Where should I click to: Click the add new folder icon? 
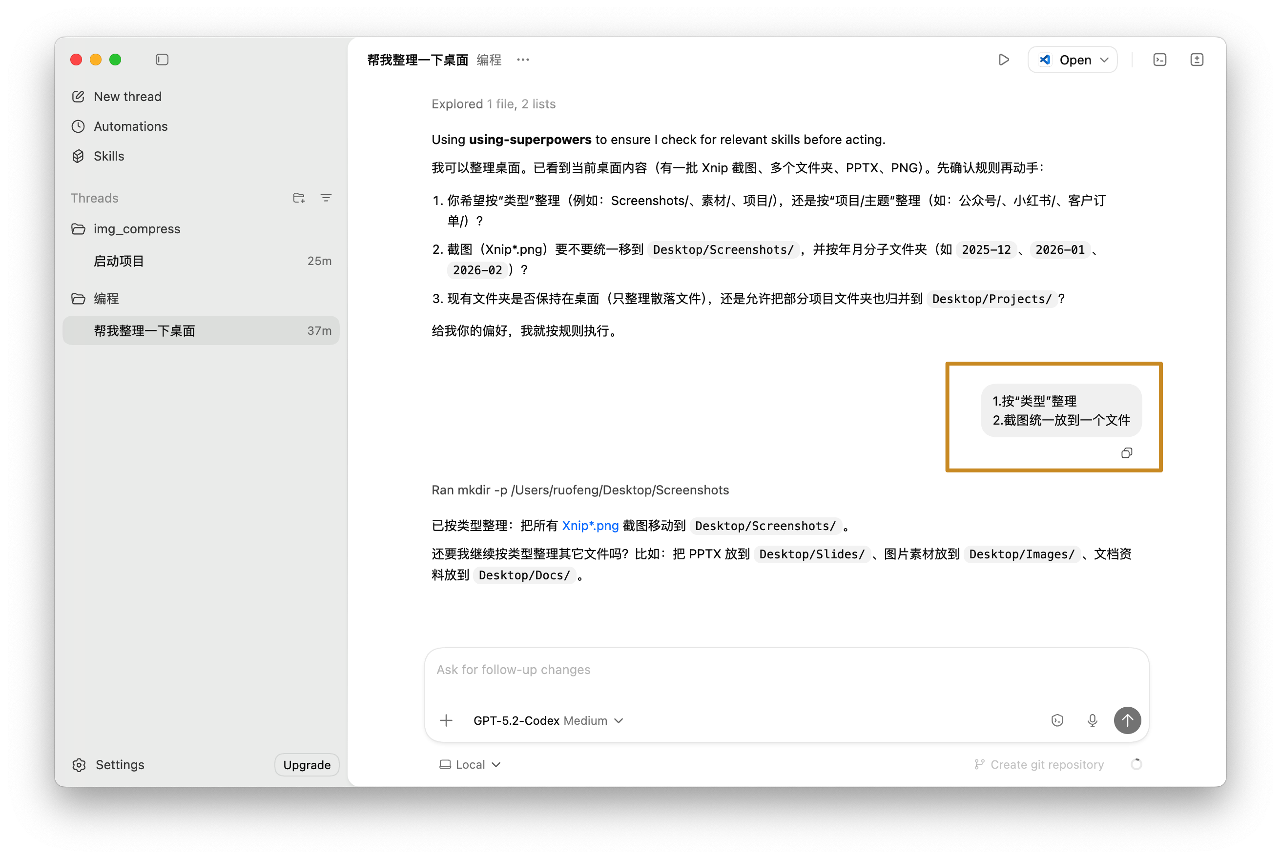[x=299, y=198]
